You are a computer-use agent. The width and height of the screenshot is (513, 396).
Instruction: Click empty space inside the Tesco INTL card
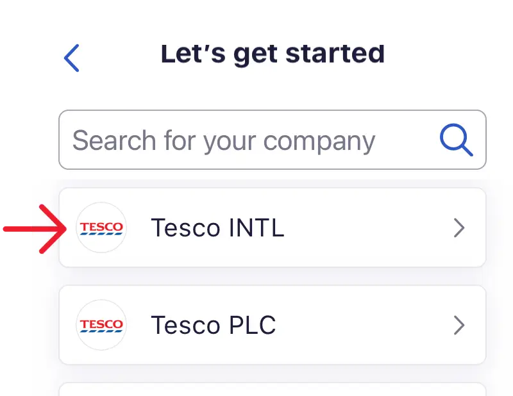click(x=366, y=228)
